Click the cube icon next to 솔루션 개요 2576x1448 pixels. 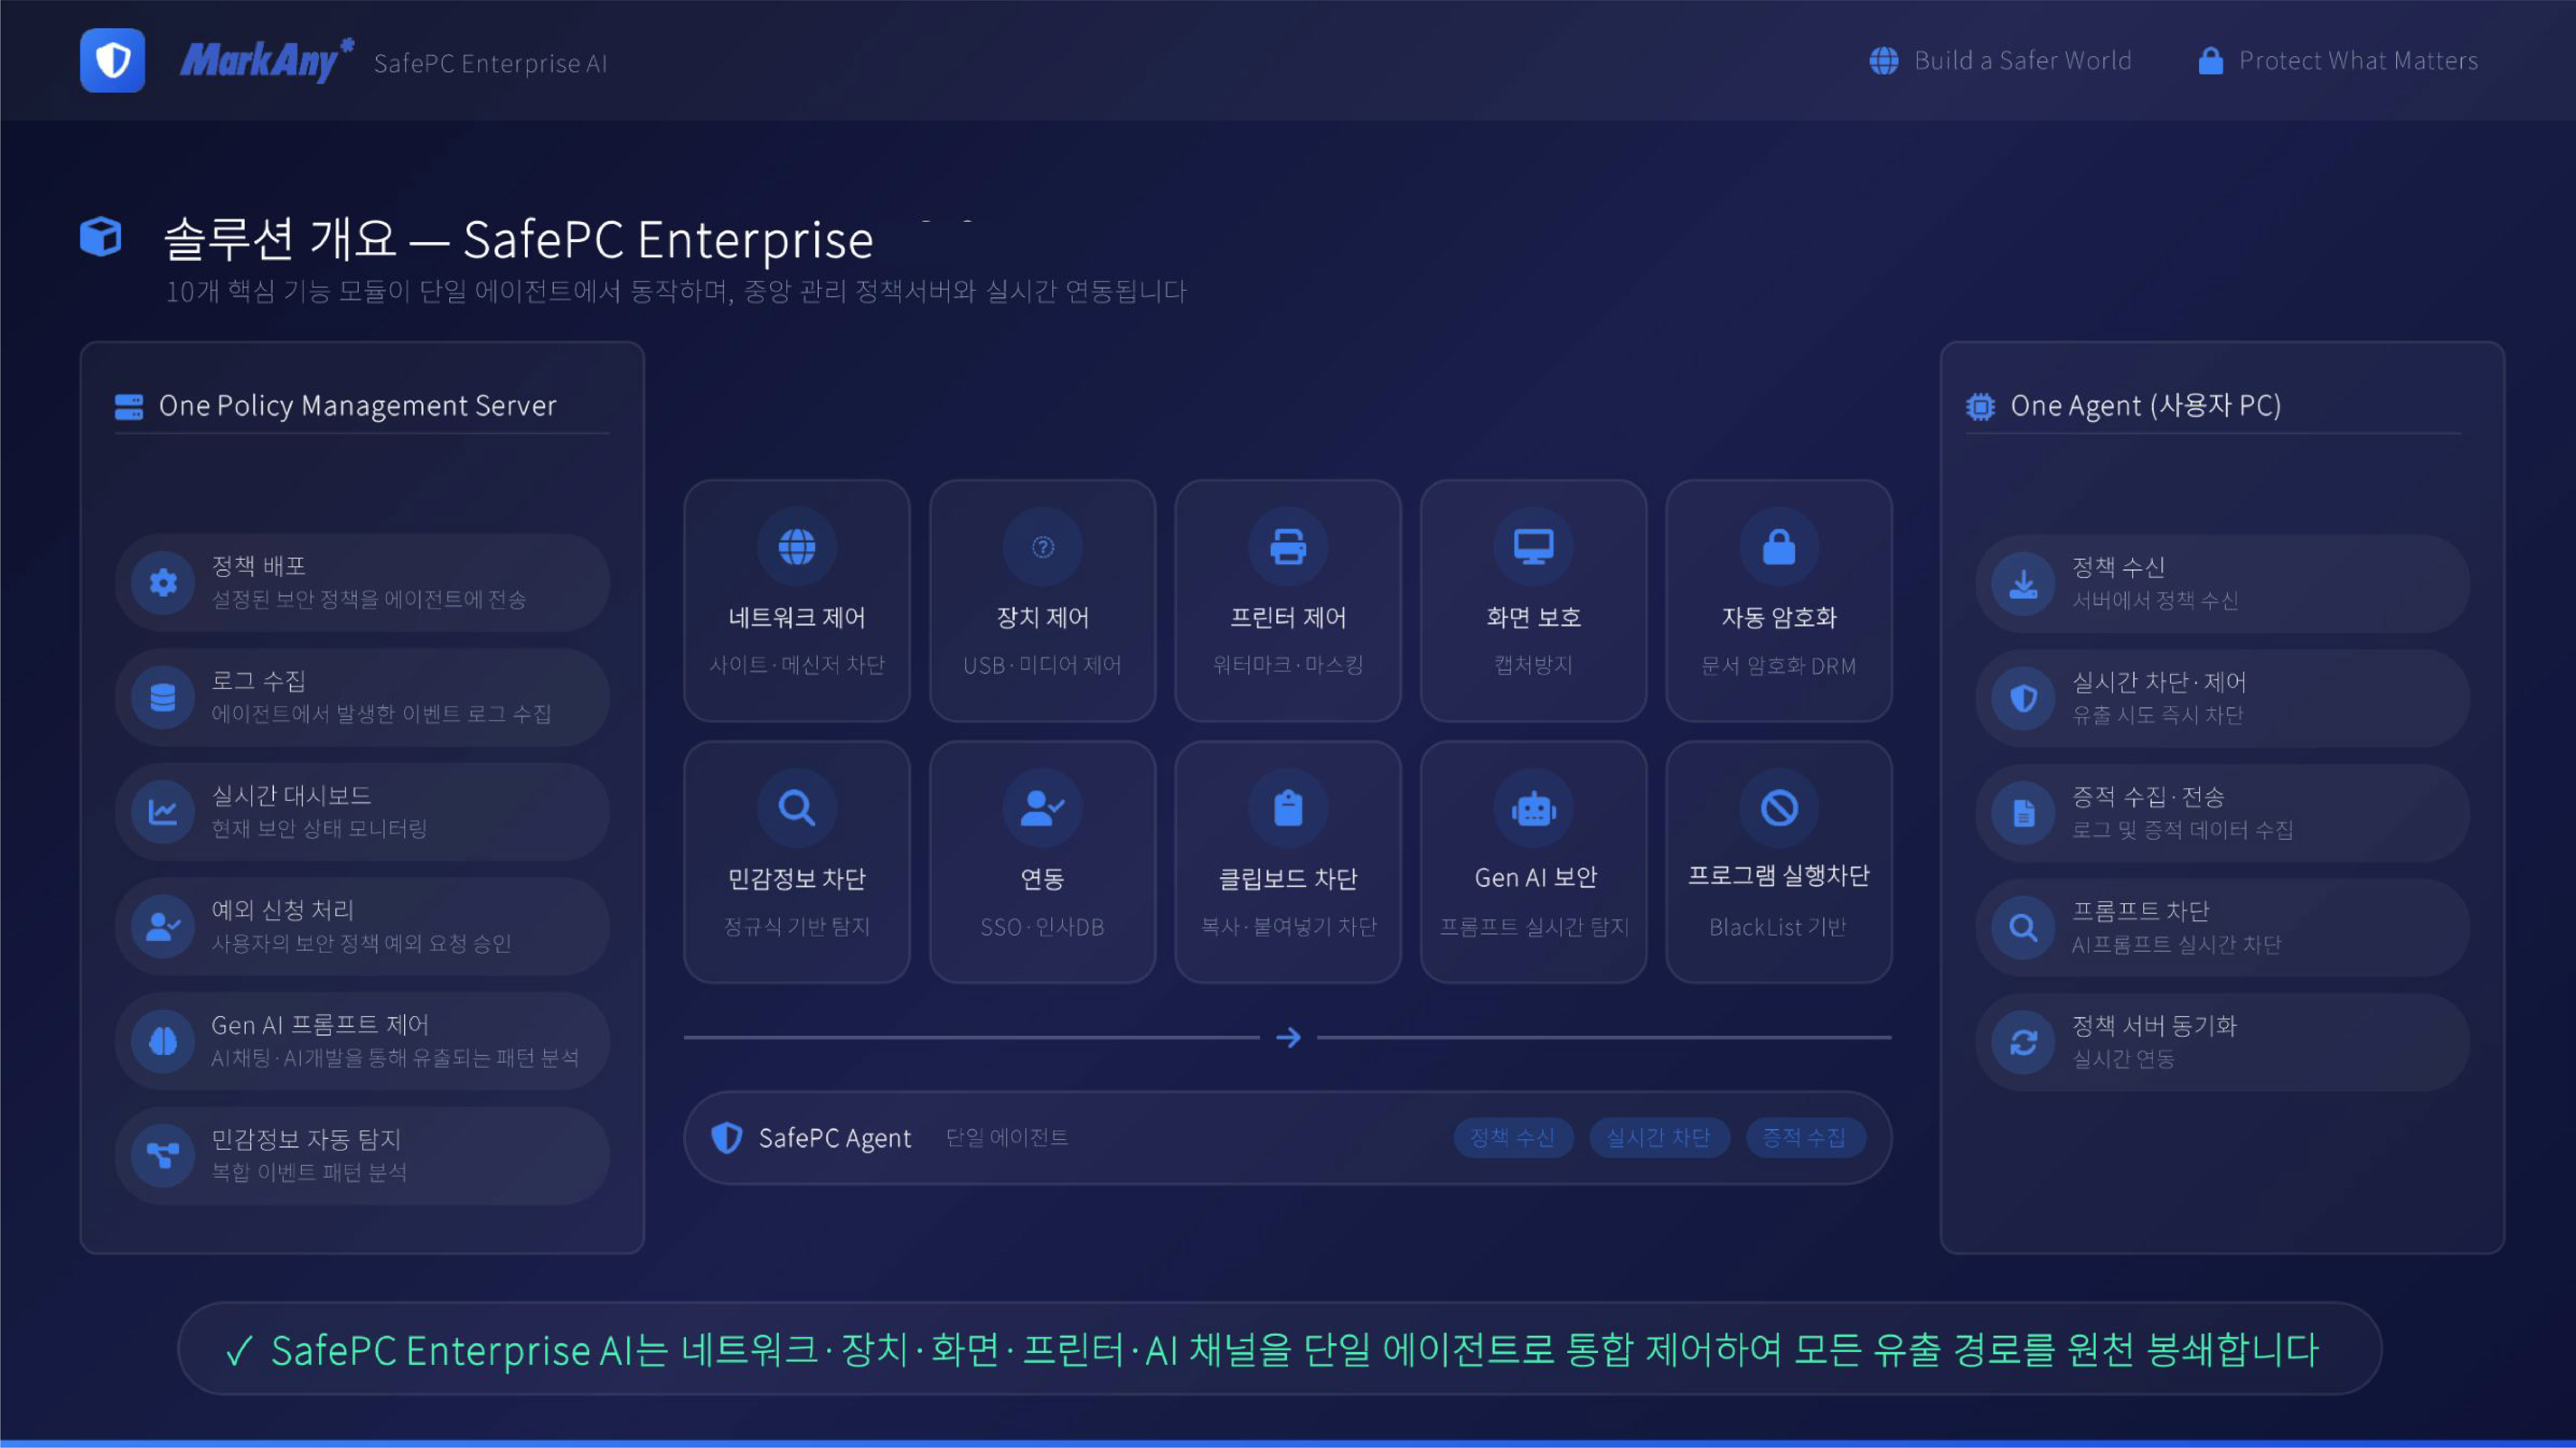click(x=101, y=237)
